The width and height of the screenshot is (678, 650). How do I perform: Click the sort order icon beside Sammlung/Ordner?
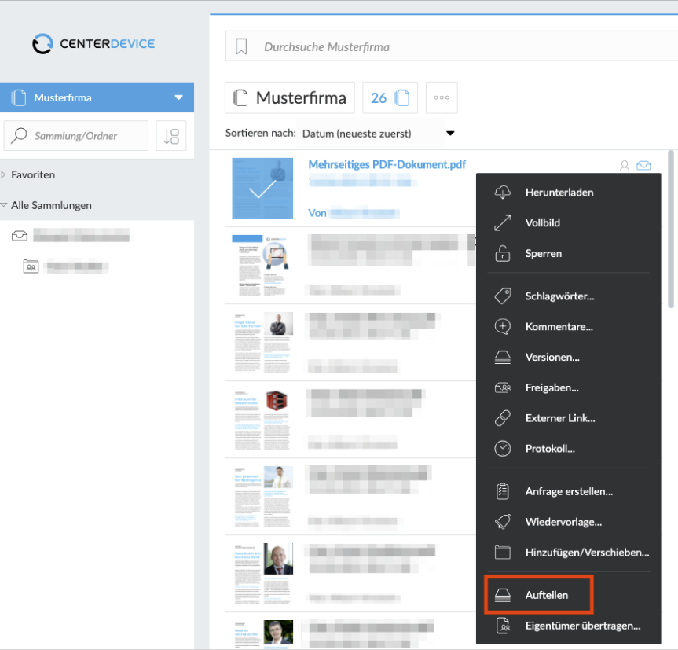click(x=171, y=136)
